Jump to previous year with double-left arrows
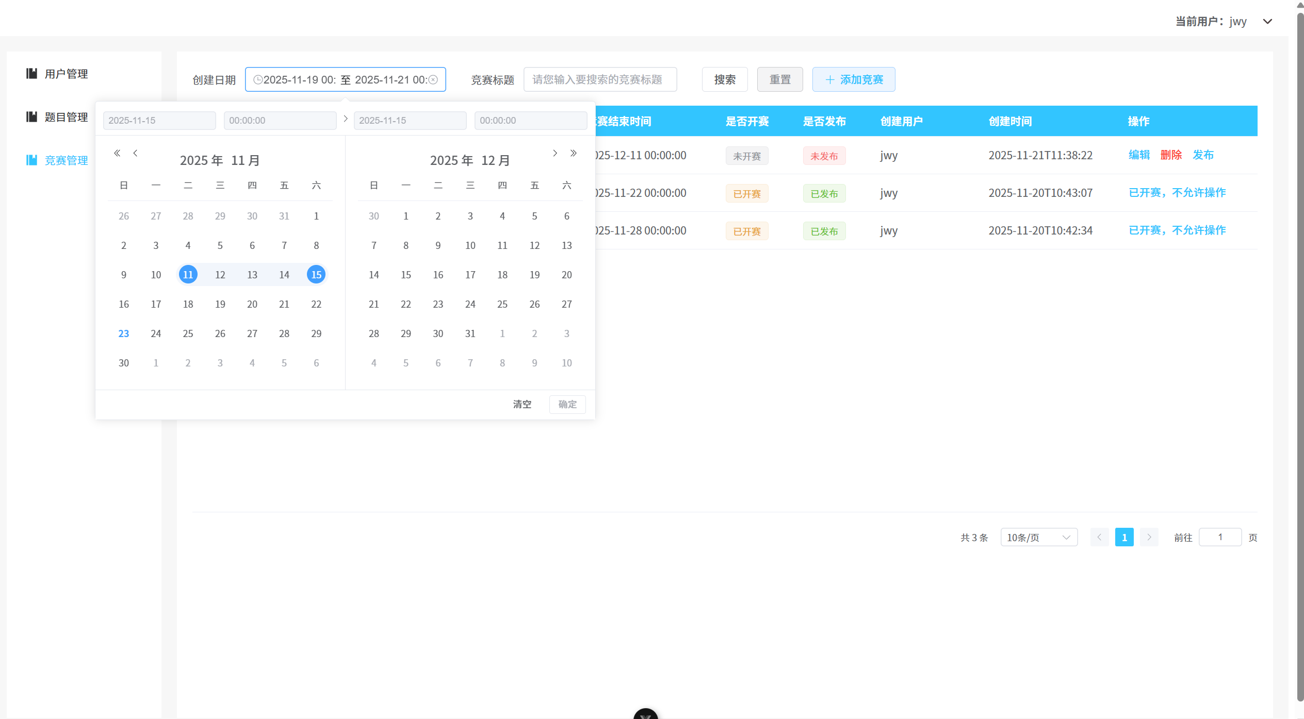Viewport: 1304px width, 719px height. click(x=117, y=153)
